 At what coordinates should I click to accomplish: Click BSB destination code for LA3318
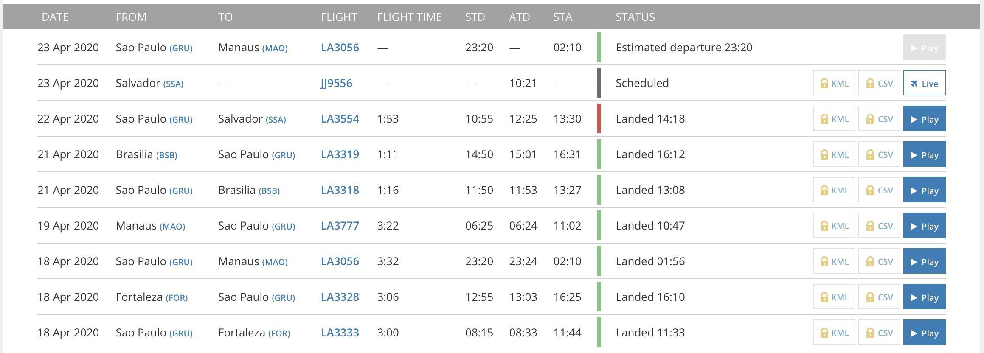269,191
